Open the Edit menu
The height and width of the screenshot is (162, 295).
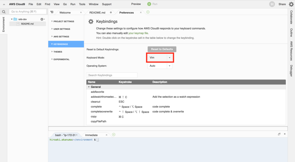point(39,4)
